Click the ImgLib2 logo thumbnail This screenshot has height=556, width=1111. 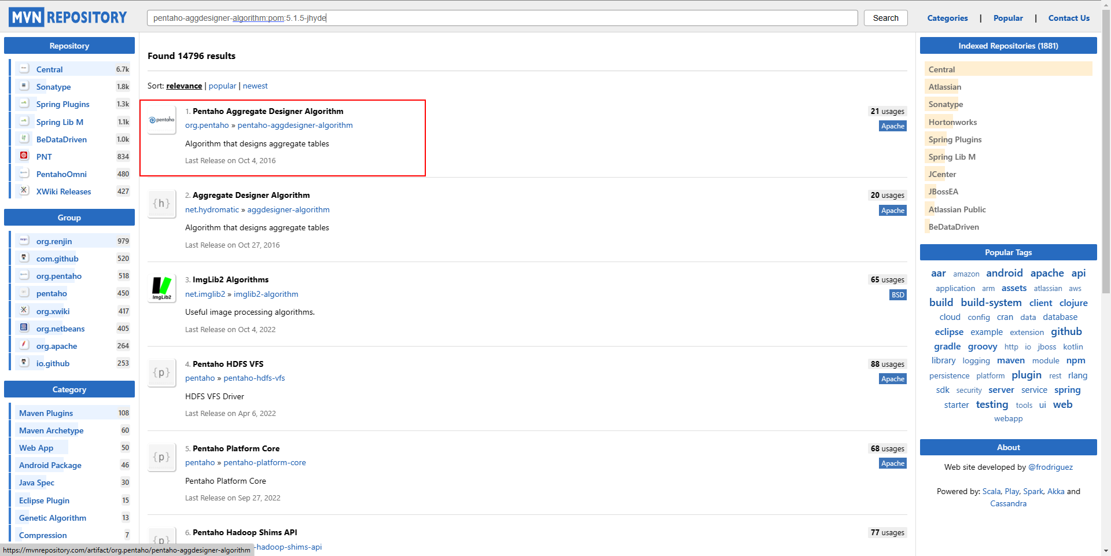(x=162, y=288)
